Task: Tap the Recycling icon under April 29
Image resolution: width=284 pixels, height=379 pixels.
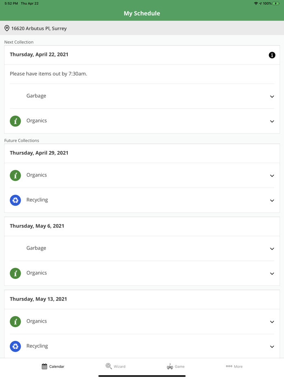Action: [15, 200]
